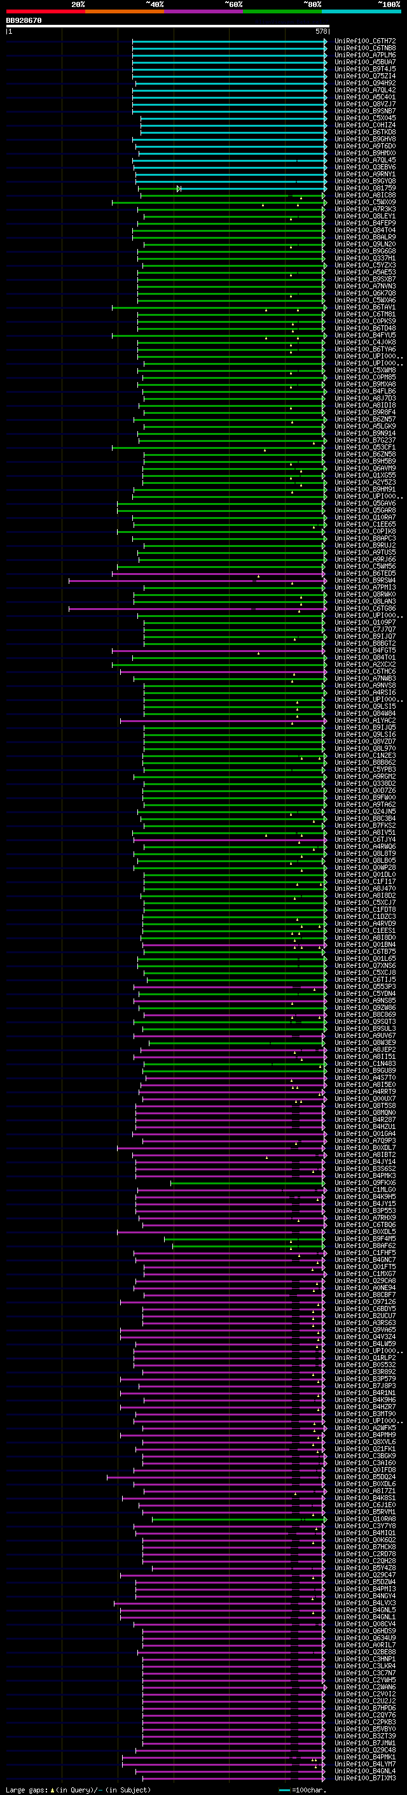The width and height of the screenshot is (407, 1795).
Task: Open the last hit UniRef100_B7IXM3
Action: point(365,1778)
